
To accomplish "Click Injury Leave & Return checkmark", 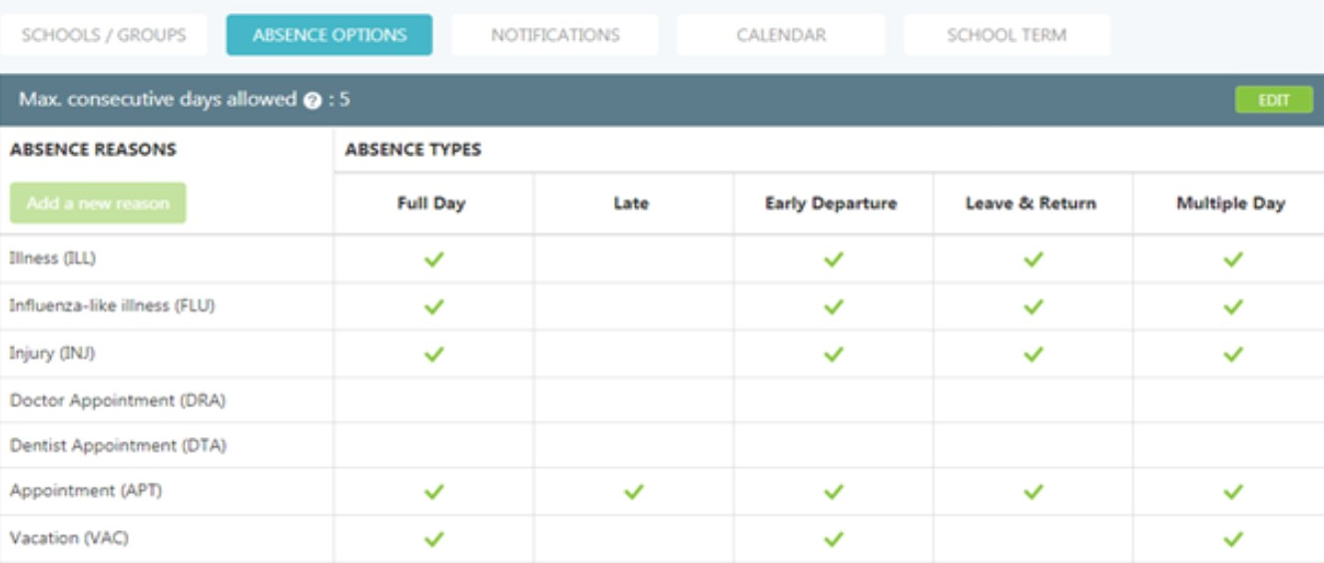I will 1032,353.
